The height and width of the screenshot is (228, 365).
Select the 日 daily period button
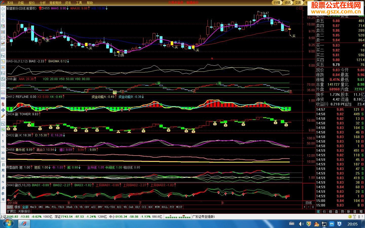[3, 165]
